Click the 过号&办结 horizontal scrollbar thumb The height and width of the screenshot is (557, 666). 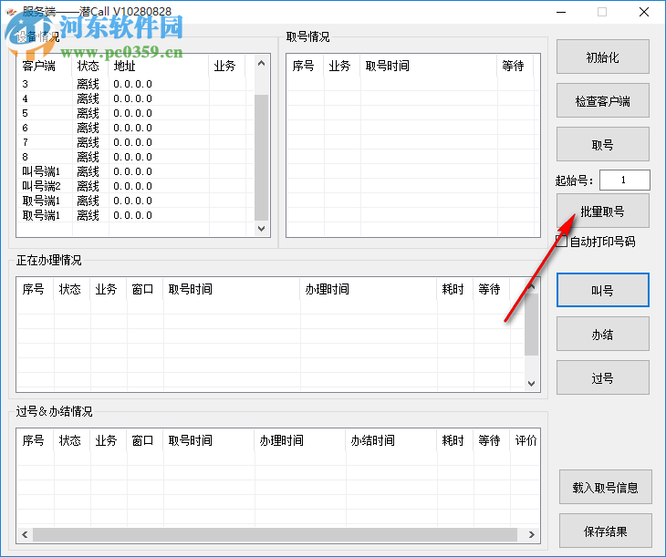click(x=275, y=534)
